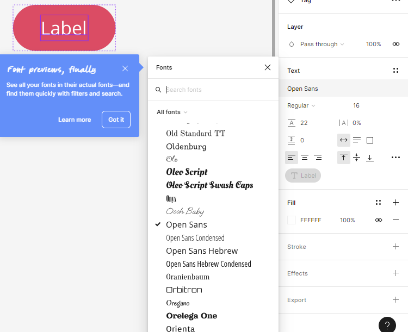Set text resizing to auto width

(x=343, y=140)
